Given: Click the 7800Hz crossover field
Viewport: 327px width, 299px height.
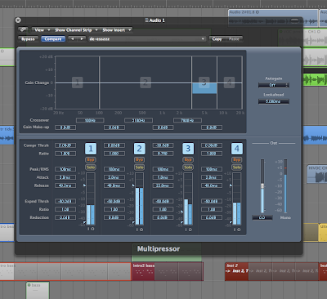Looking at the screenshot, I should coord(187,120).
